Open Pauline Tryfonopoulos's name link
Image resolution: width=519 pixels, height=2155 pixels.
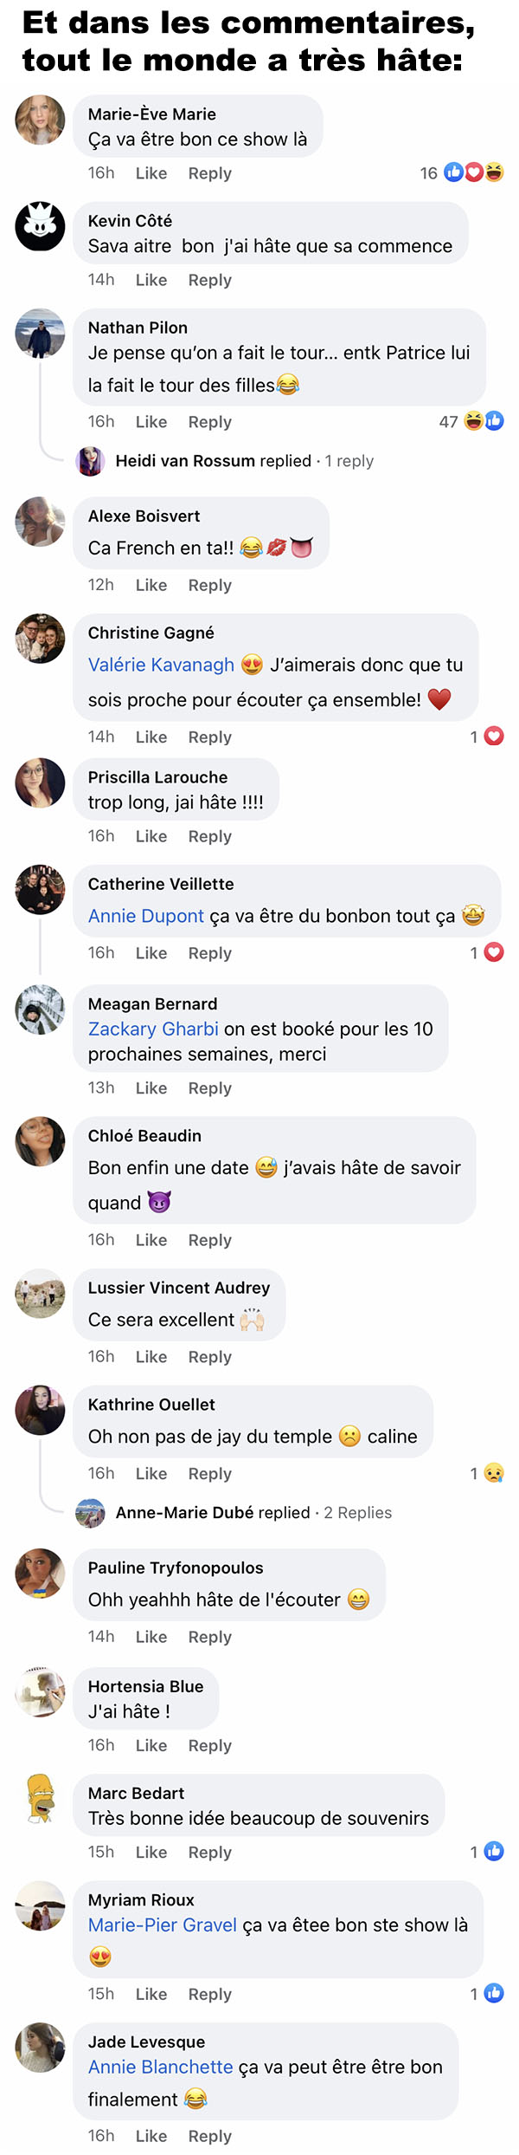[x=176, y=1568]
